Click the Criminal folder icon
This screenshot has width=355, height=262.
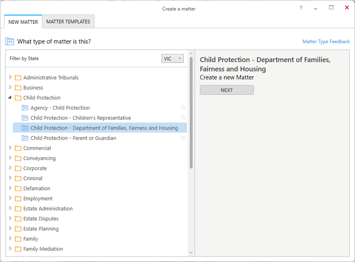[18, 178]
